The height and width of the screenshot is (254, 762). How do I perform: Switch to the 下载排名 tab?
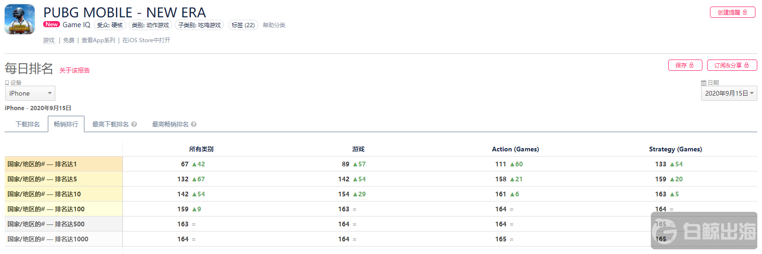click(x=28, y=124)
